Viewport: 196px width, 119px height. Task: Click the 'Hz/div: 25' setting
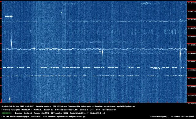point(48,110)
